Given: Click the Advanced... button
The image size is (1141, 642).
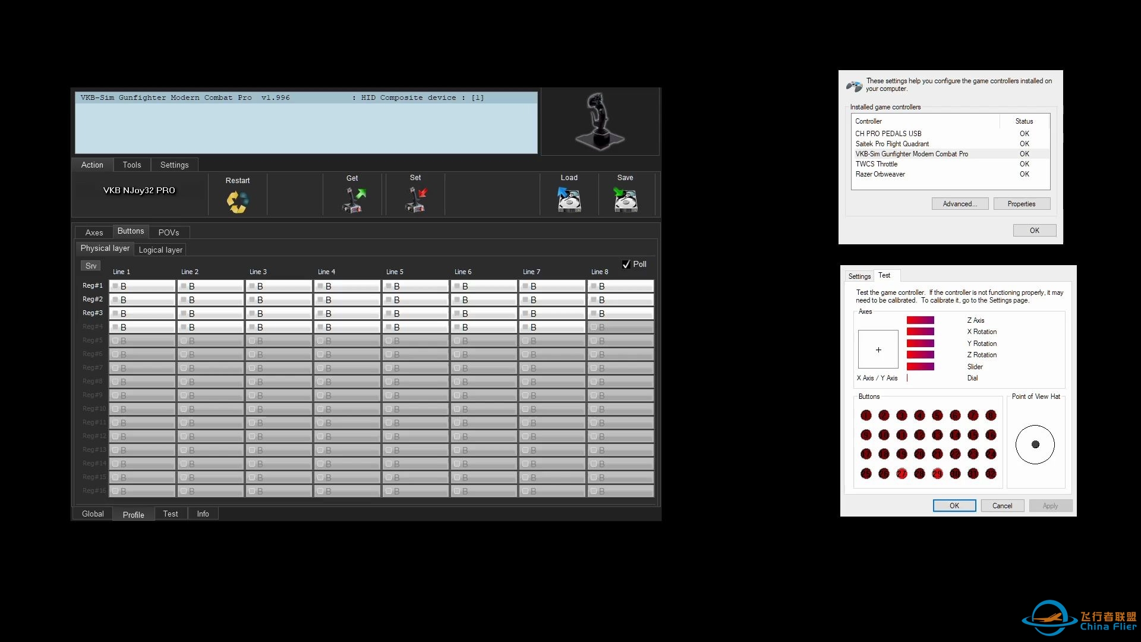Looking at the screenshot, I should coord(959,204).
